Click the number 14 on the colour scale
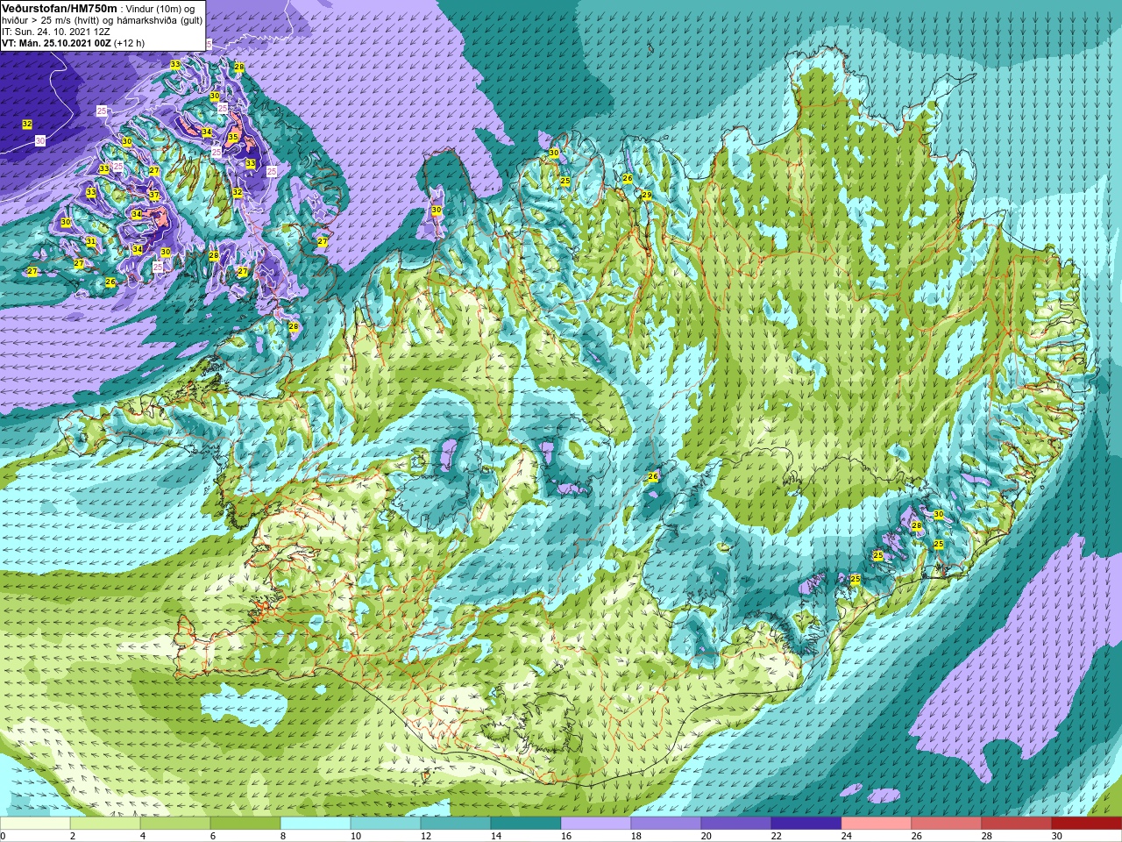The width and height of the screenshot is (1122, 842). (x=495, y=836)
